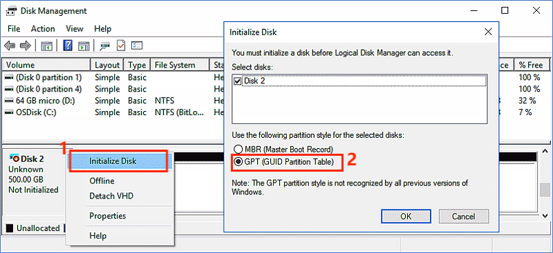Select GPT (GUID Partition Table) radio button
553x253 pixels.
tap(238, 162)
